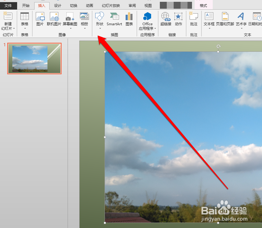The width and height of the screenshot is (262, 228).
Task: Switch to the Review (审阅) tab
Action: pos(132,6)
